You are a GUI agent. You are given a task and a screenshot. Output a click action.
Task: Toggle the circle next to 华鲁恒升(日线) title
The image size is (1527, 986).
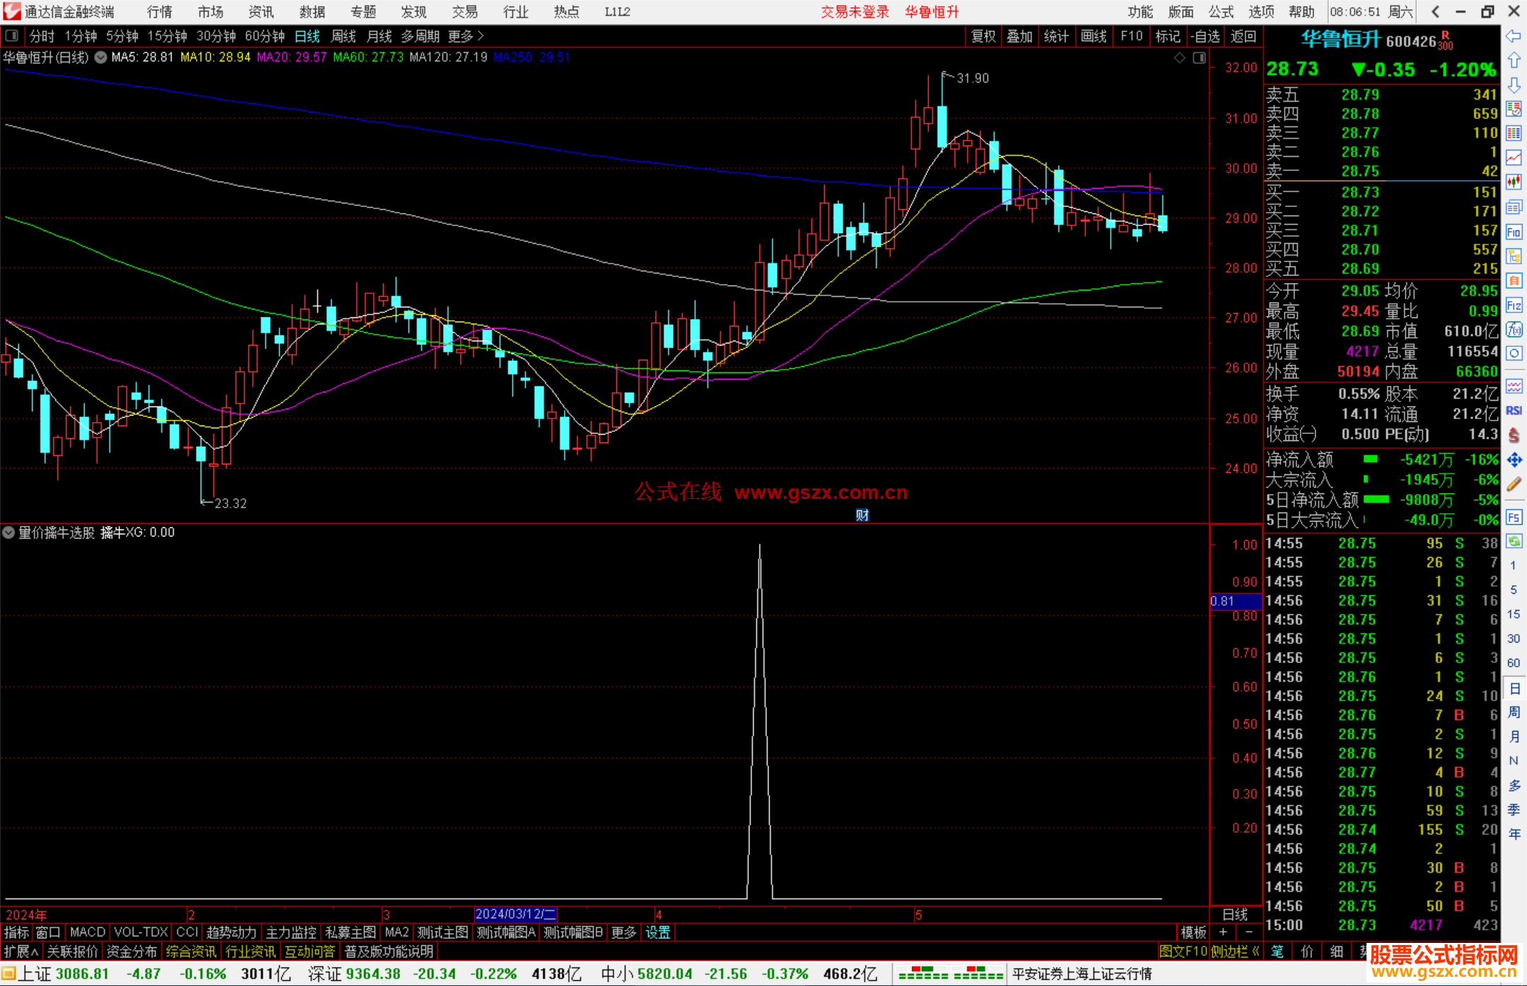pos(101,57)
